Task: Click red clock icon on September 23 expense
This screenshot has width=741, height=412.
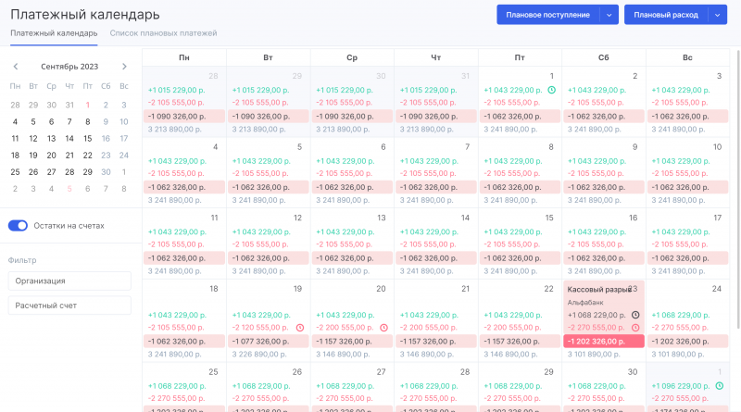Action: coord(634,328)
